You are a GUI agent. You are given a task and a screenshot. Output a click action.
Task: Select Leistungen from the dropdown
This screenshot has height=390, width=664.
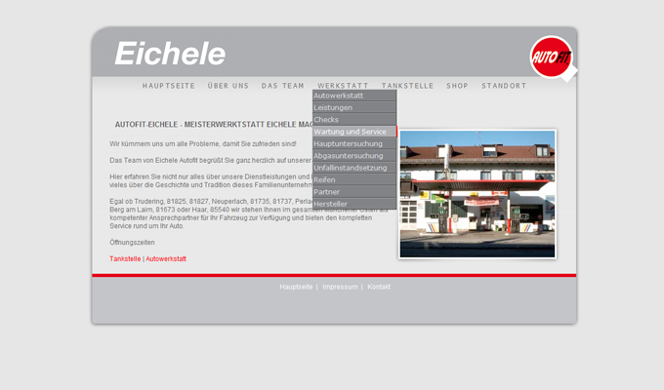click(x=354, y=107)
